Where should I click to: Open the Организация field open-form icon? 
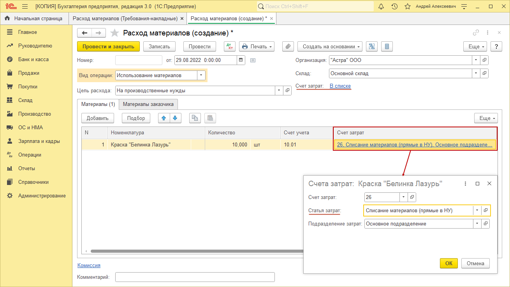(x=484, y=60)
